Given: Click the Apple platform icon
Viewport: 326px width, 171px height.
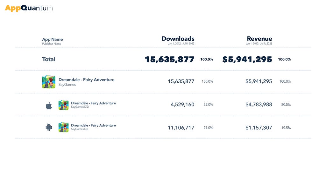Looking at the screenshot, I should [x=49, y=106].
